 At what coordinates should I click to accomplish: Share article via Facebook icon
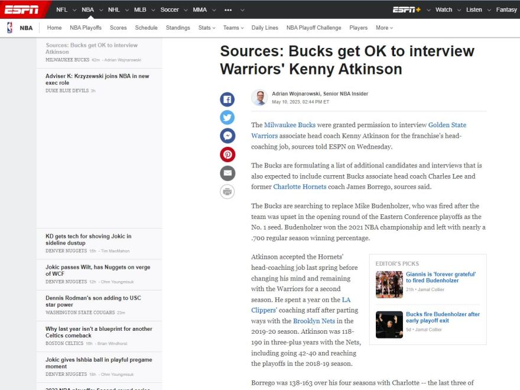coord(227,99)
